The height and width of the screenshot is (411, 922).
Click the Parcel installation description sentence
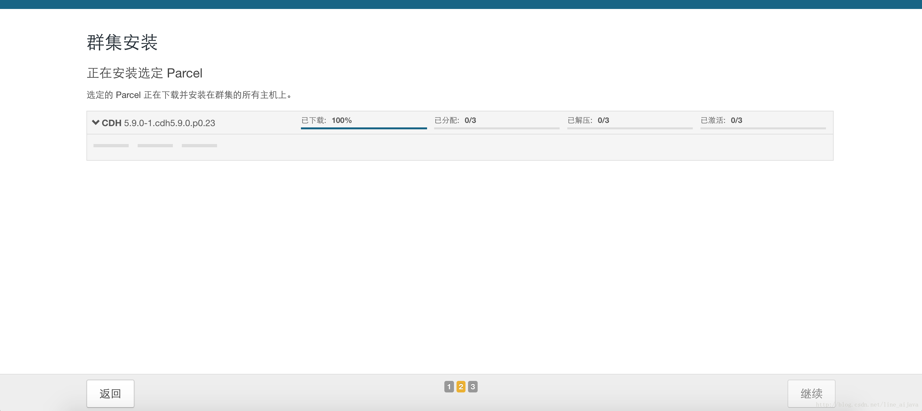[x=190, y=95]
